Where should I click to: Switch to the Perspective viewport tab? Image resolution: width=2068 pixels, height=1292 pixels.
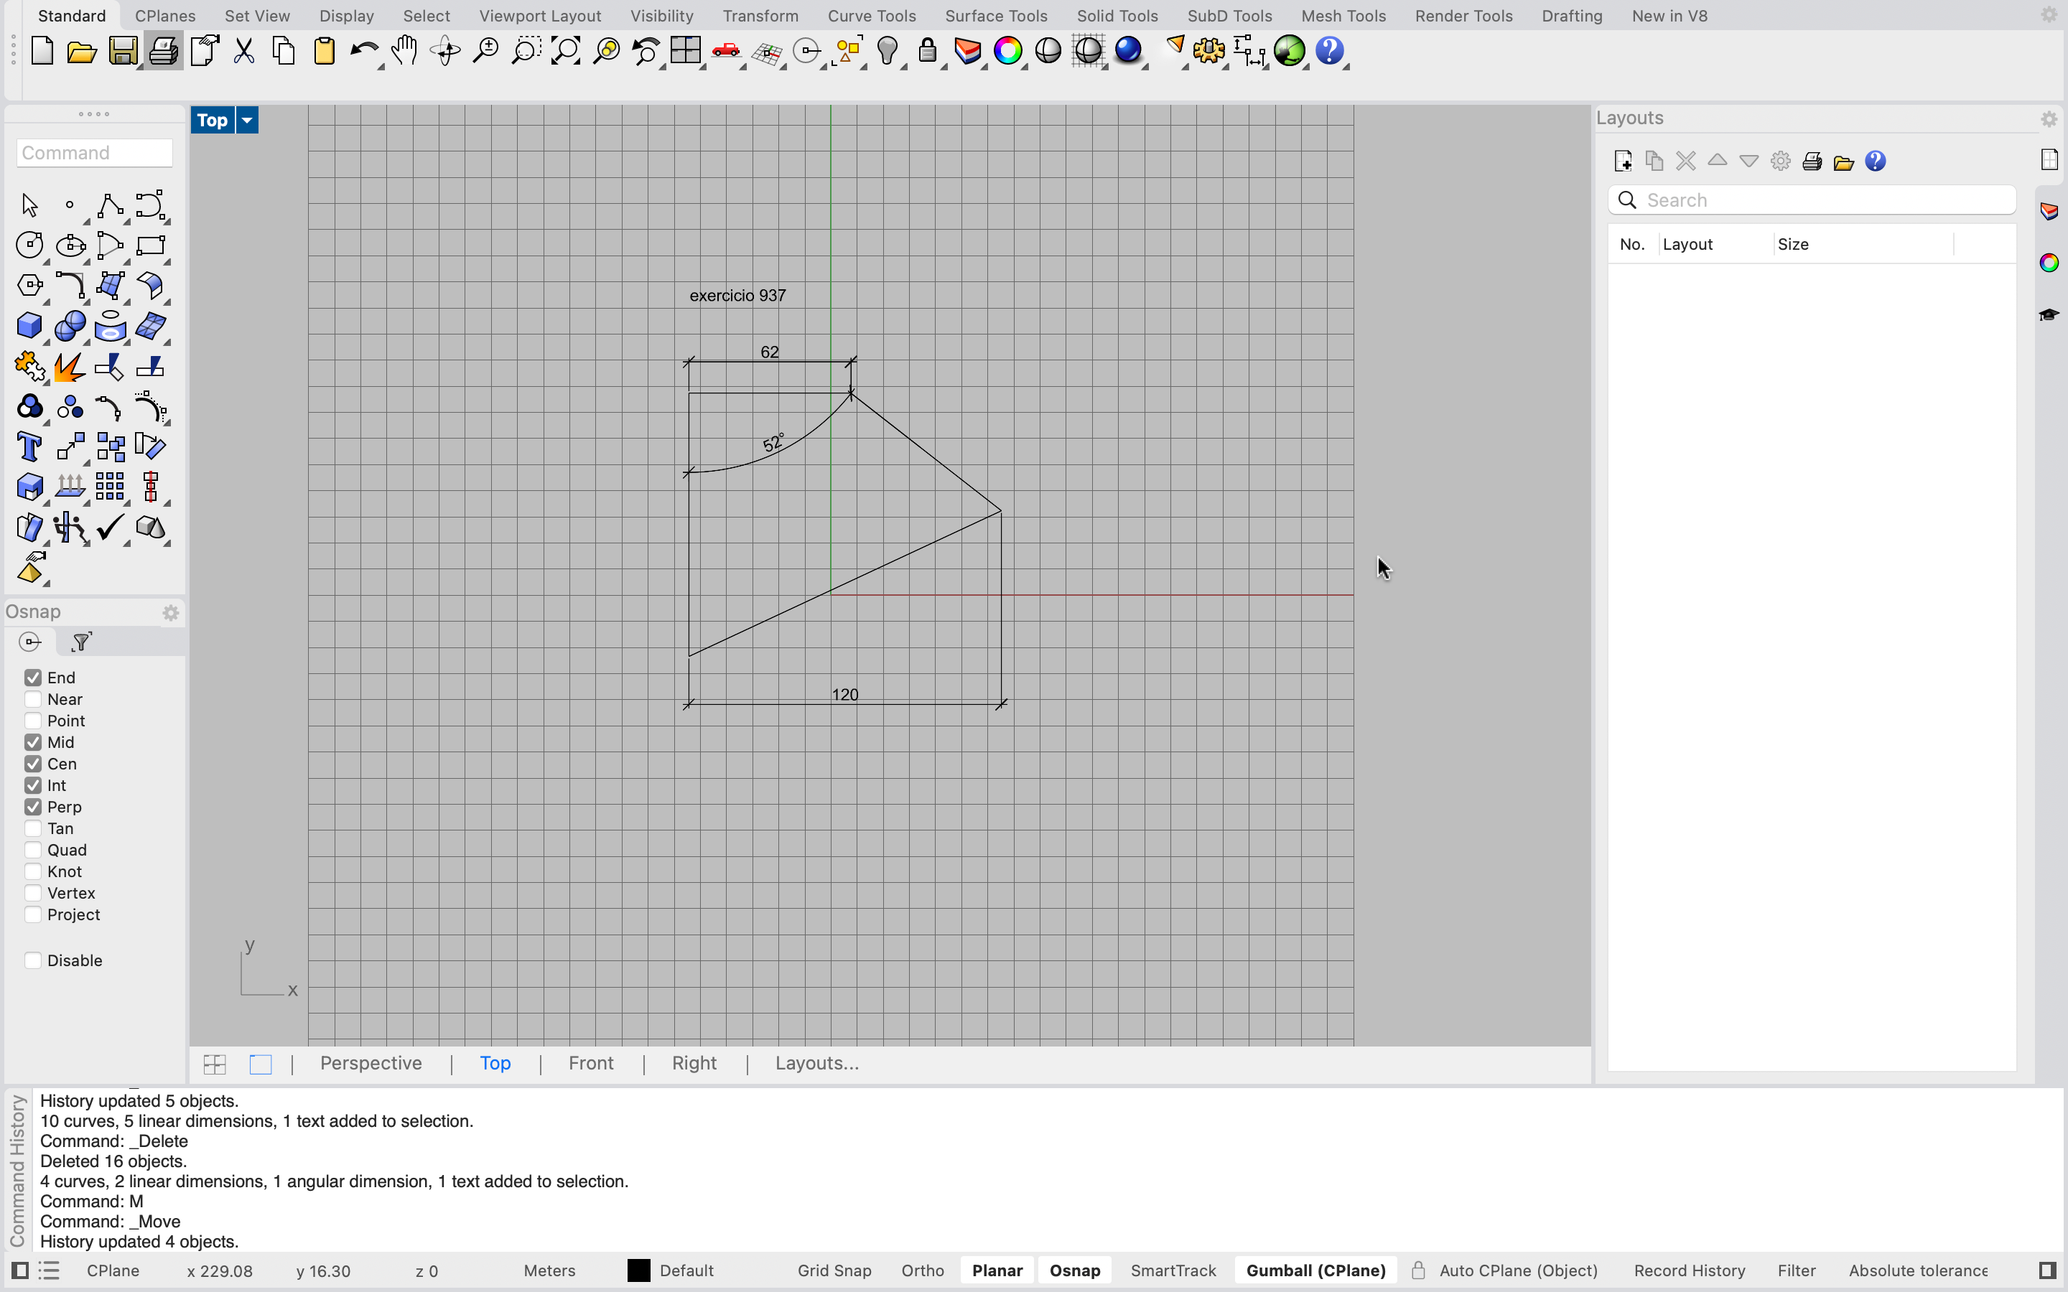(x=371, y=1063)
